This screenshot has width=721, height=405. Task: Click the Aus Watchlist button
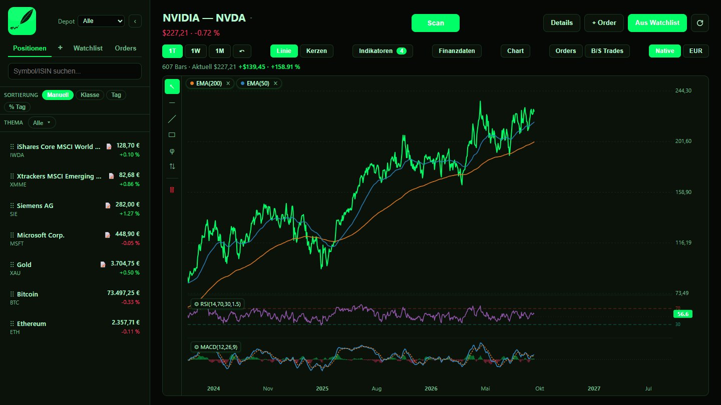[657, 23]
